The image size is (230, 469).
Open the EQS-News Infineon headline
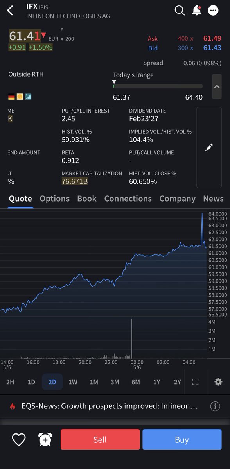point(110,406)
